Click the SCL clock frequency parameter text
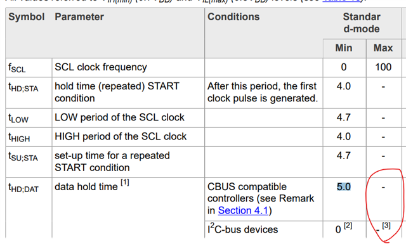 click(101, 67)
